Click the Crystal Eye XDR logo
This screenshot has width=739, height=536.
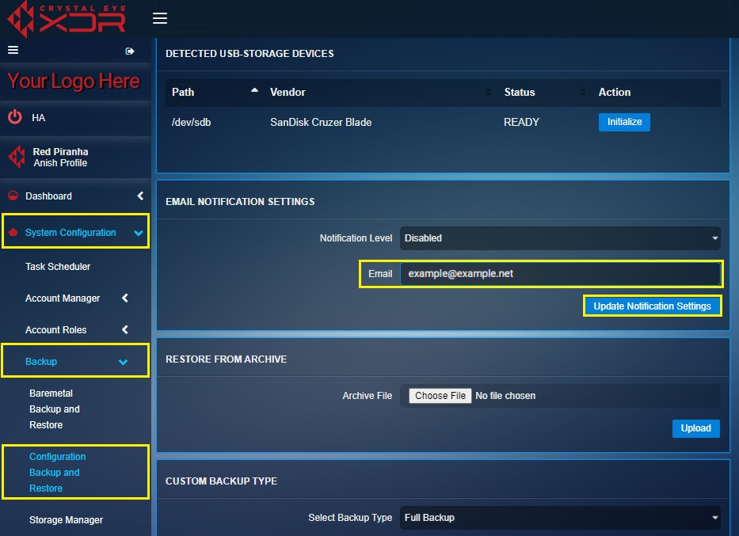pyautogui.click(x=67, y=19)
